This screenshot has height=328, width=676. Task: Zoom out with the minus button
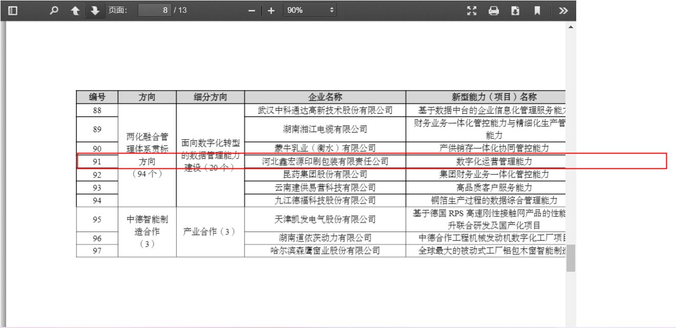click(x=251, y=10)
